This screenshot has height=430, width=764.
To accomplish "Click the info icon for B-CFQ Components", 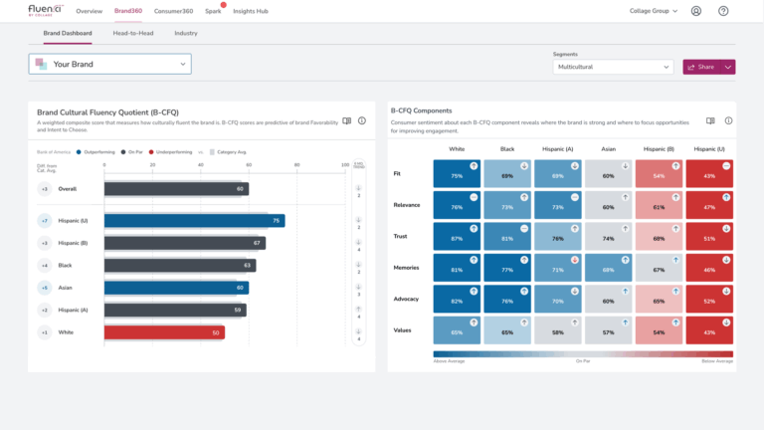I will [x=728, y=120].
